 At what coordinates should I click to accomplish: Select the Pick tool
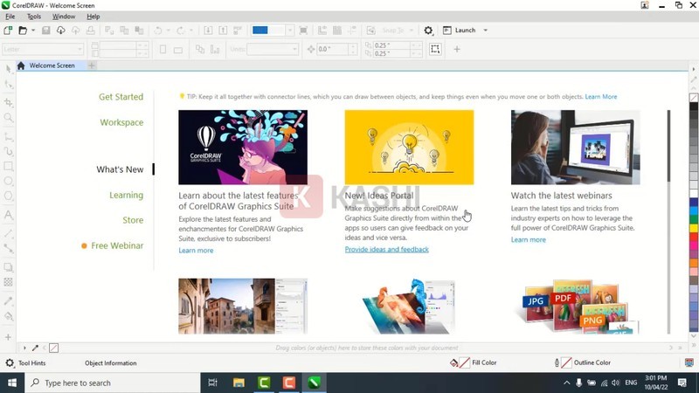(8, 69)
